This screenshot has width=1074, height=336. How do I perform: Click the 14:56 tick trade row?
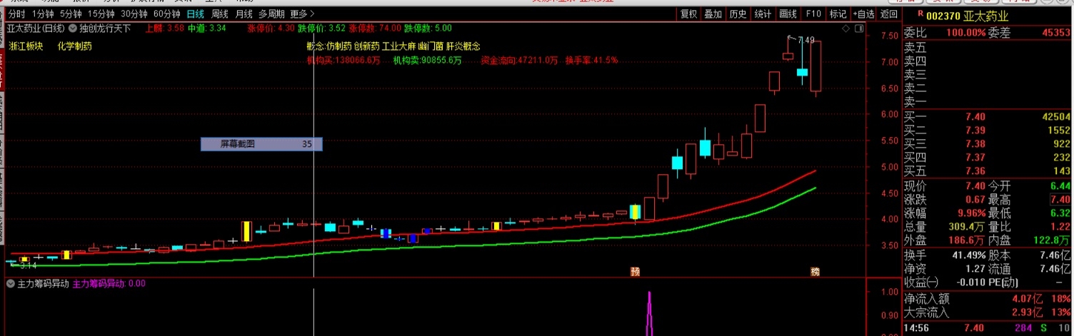tap(988, 328)
